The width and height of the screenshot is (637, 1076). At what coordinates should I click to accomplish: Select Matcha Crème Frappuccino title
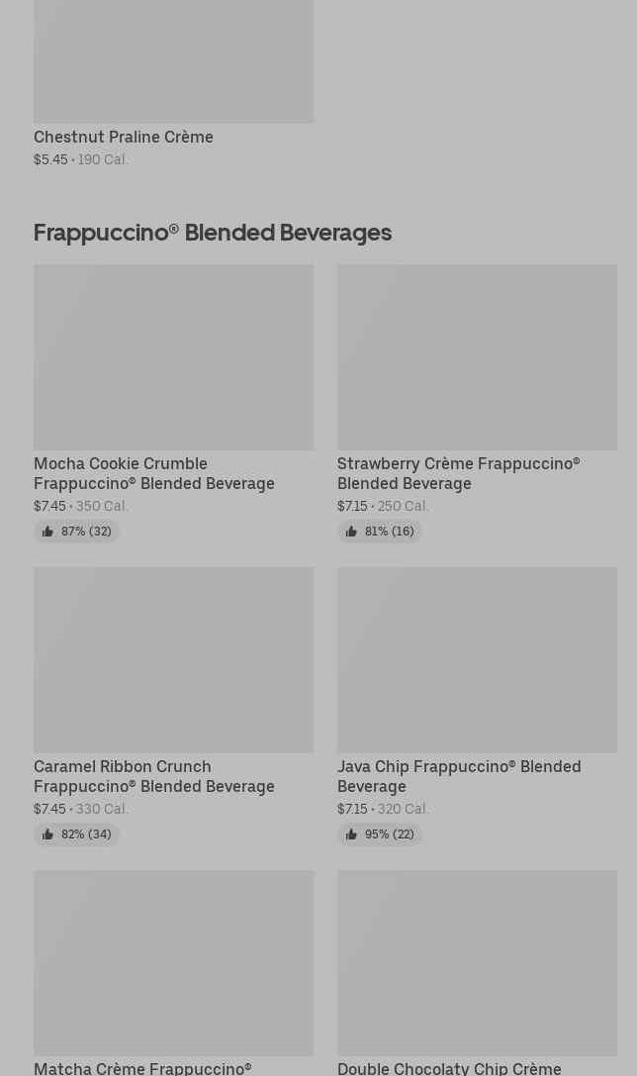[x=142, y=1068]
